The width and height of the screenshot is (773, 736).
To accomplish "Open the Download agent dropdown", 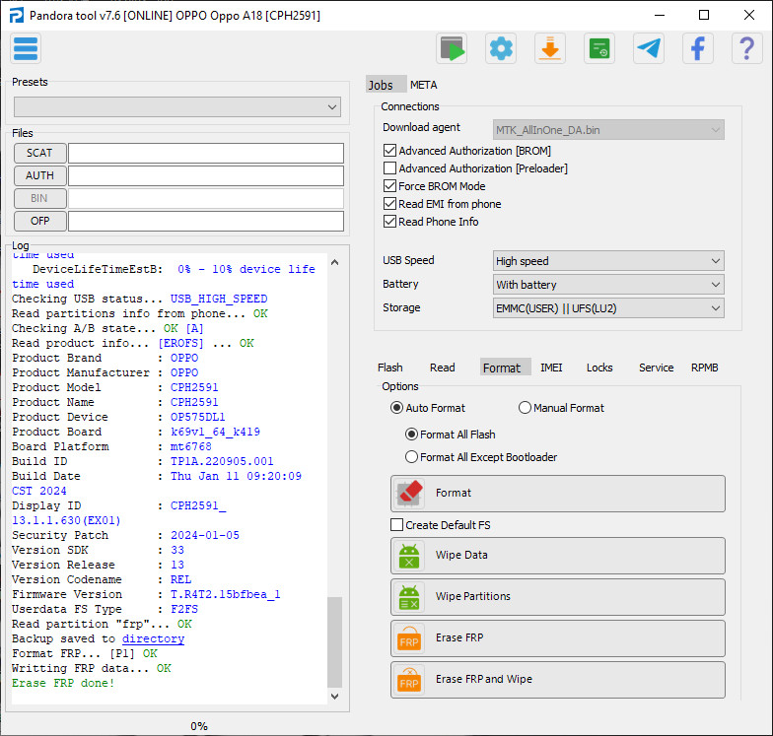I will 608,130.
